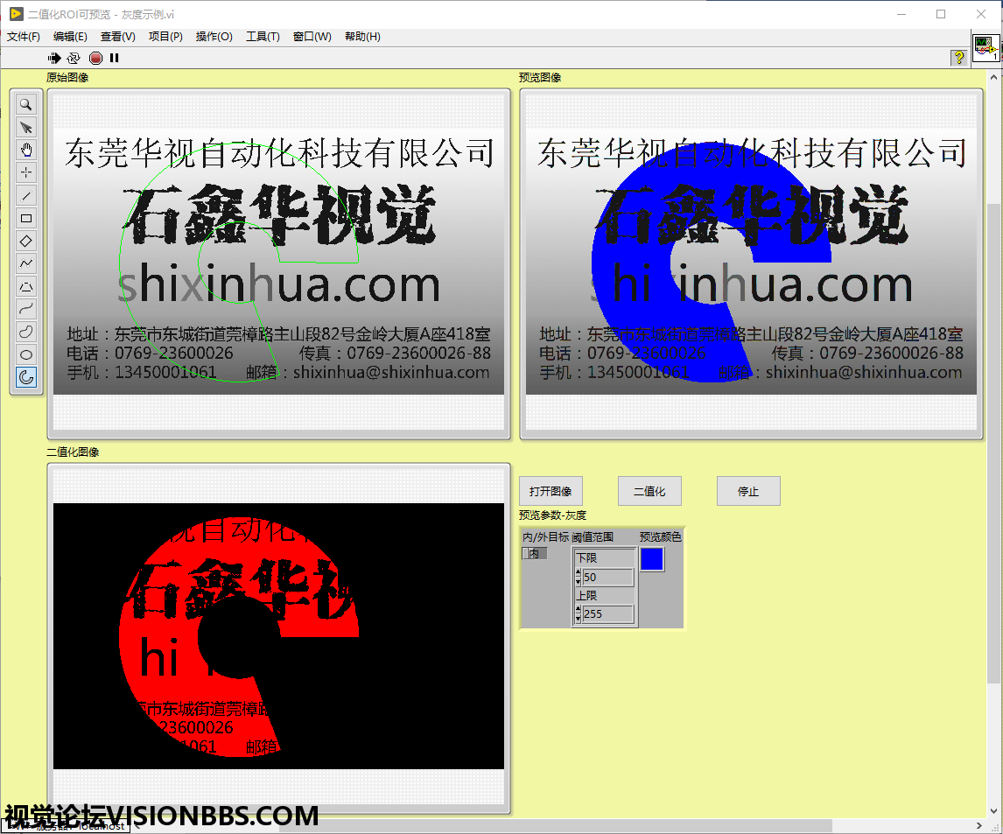Open the 文件(F) menu
1003x834 pixels.
pyautogui.click(x=24, y=37)
